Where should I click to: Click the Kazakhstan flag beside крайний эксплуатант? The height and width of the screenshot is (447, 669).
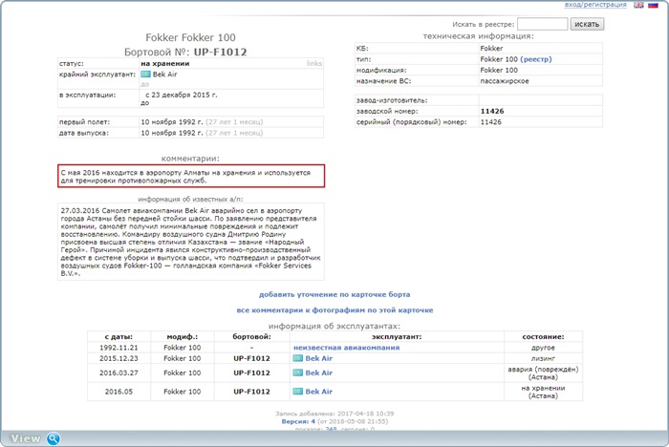pyautogui.click(x=145, y=74)
